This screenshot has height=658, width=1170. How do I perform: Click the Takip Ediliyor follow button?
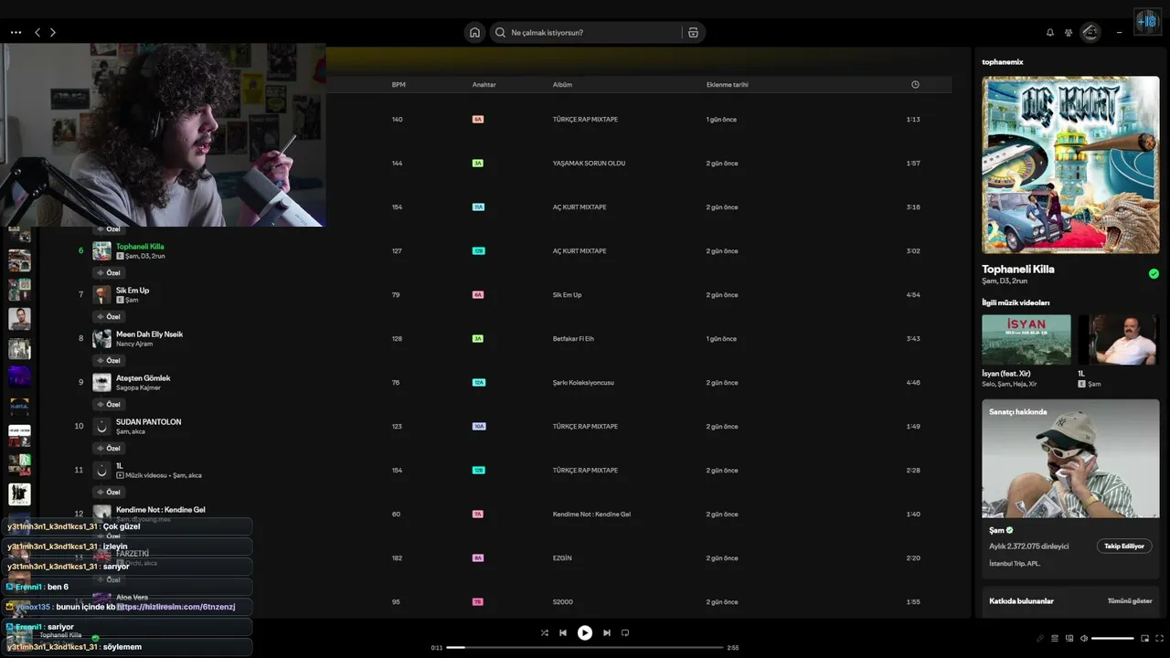1124,546
